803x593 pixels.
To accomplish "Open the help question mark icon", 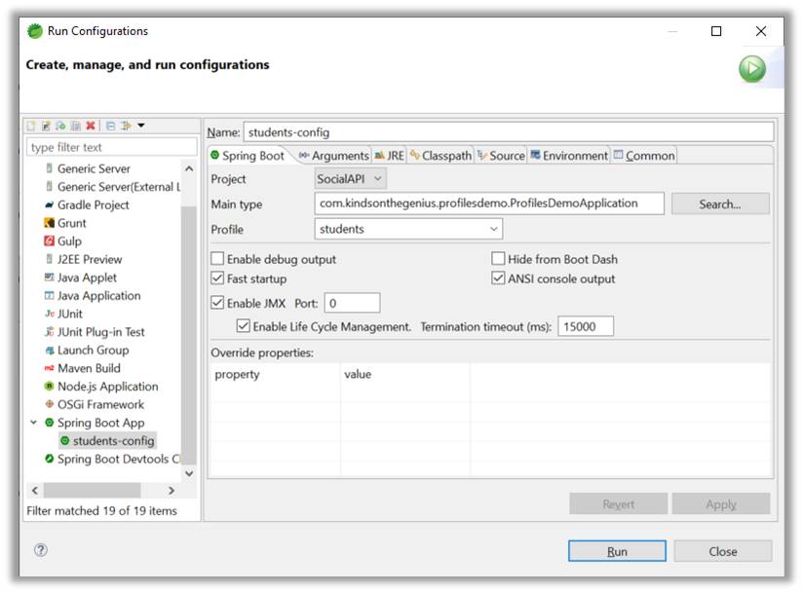I will [41, 550].
